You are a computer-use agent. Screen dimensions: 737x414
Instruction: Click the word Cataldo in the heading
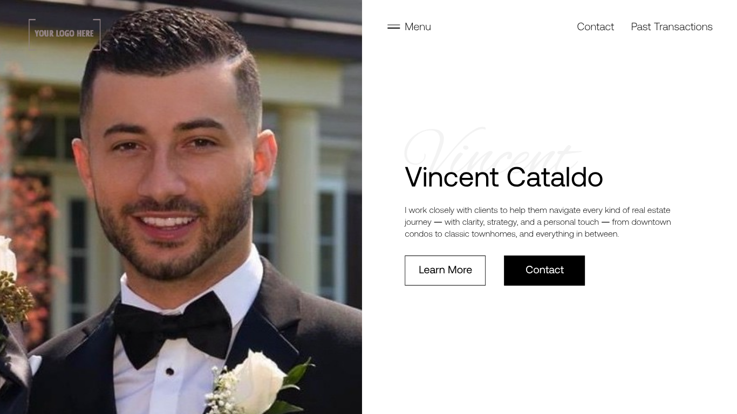555,177
